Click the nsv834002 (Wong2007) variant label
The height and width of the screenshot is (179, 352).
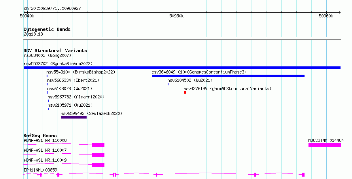point(47,55)
